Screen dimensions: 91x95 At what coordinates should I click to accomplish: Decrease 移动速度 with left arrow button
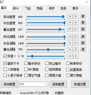pos(70,16)
